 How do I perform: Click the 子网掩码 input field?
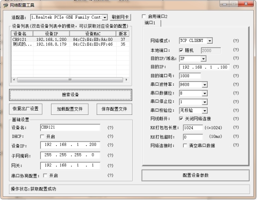70,155
